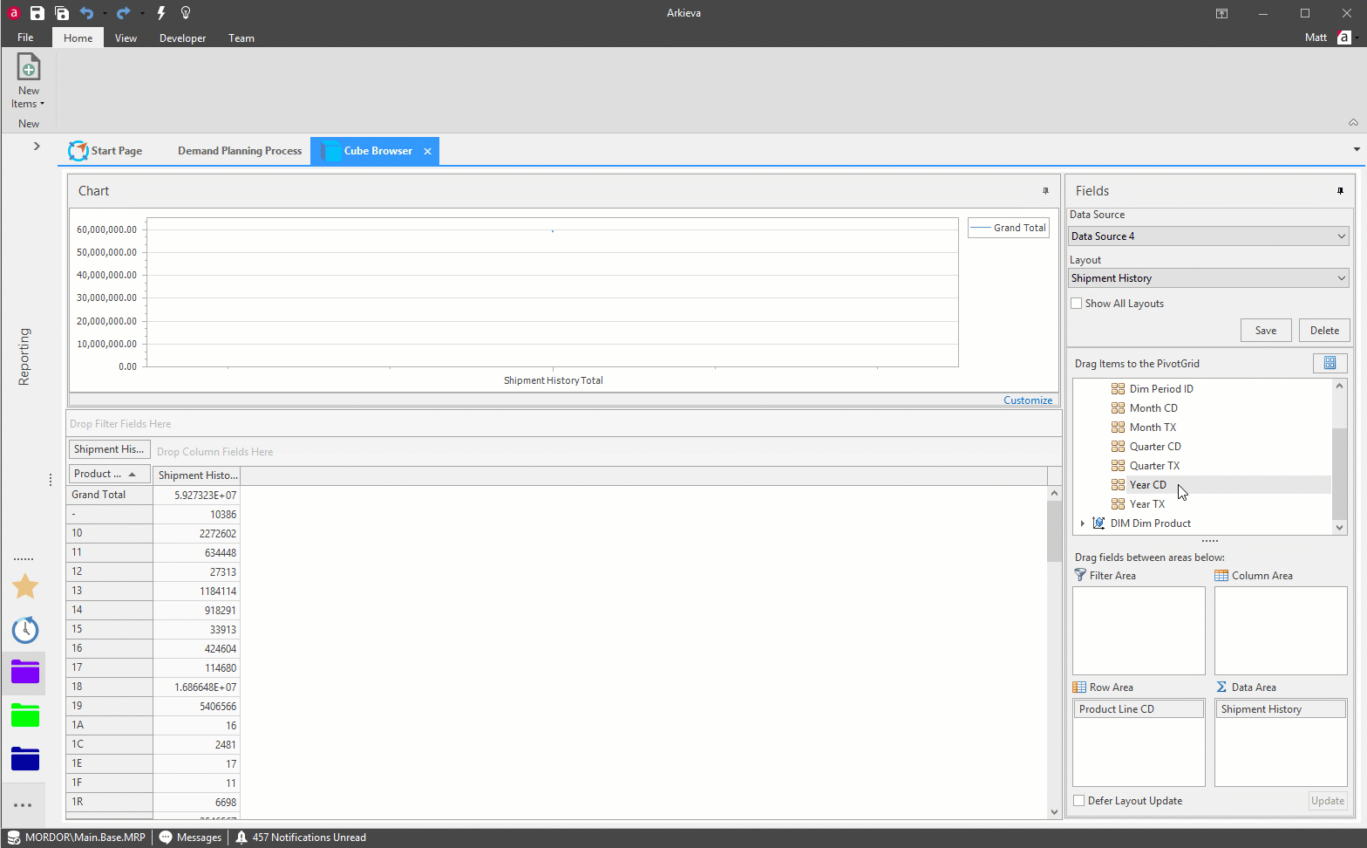Viewport: 1367px width, 848px height.
Task: Open Recent items clock icon in sidebar
Action: tap(25, 629)
